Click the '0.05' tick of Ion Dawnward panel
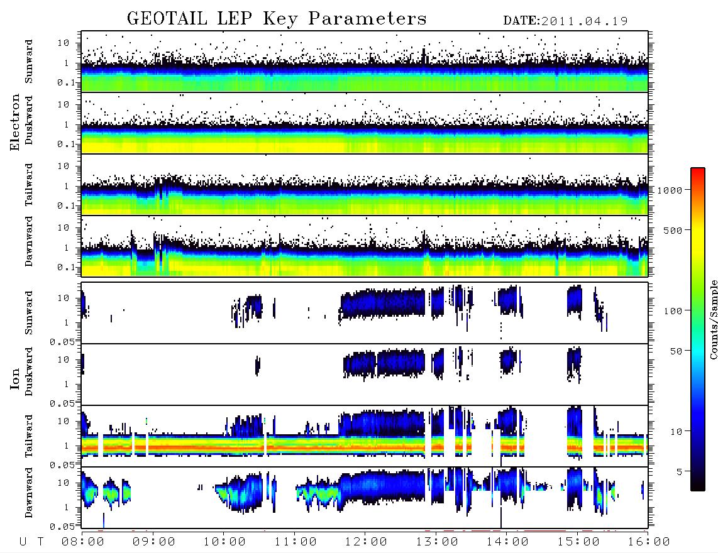The height and width of the screenshot is (553, 718). [x=62, y=527]
